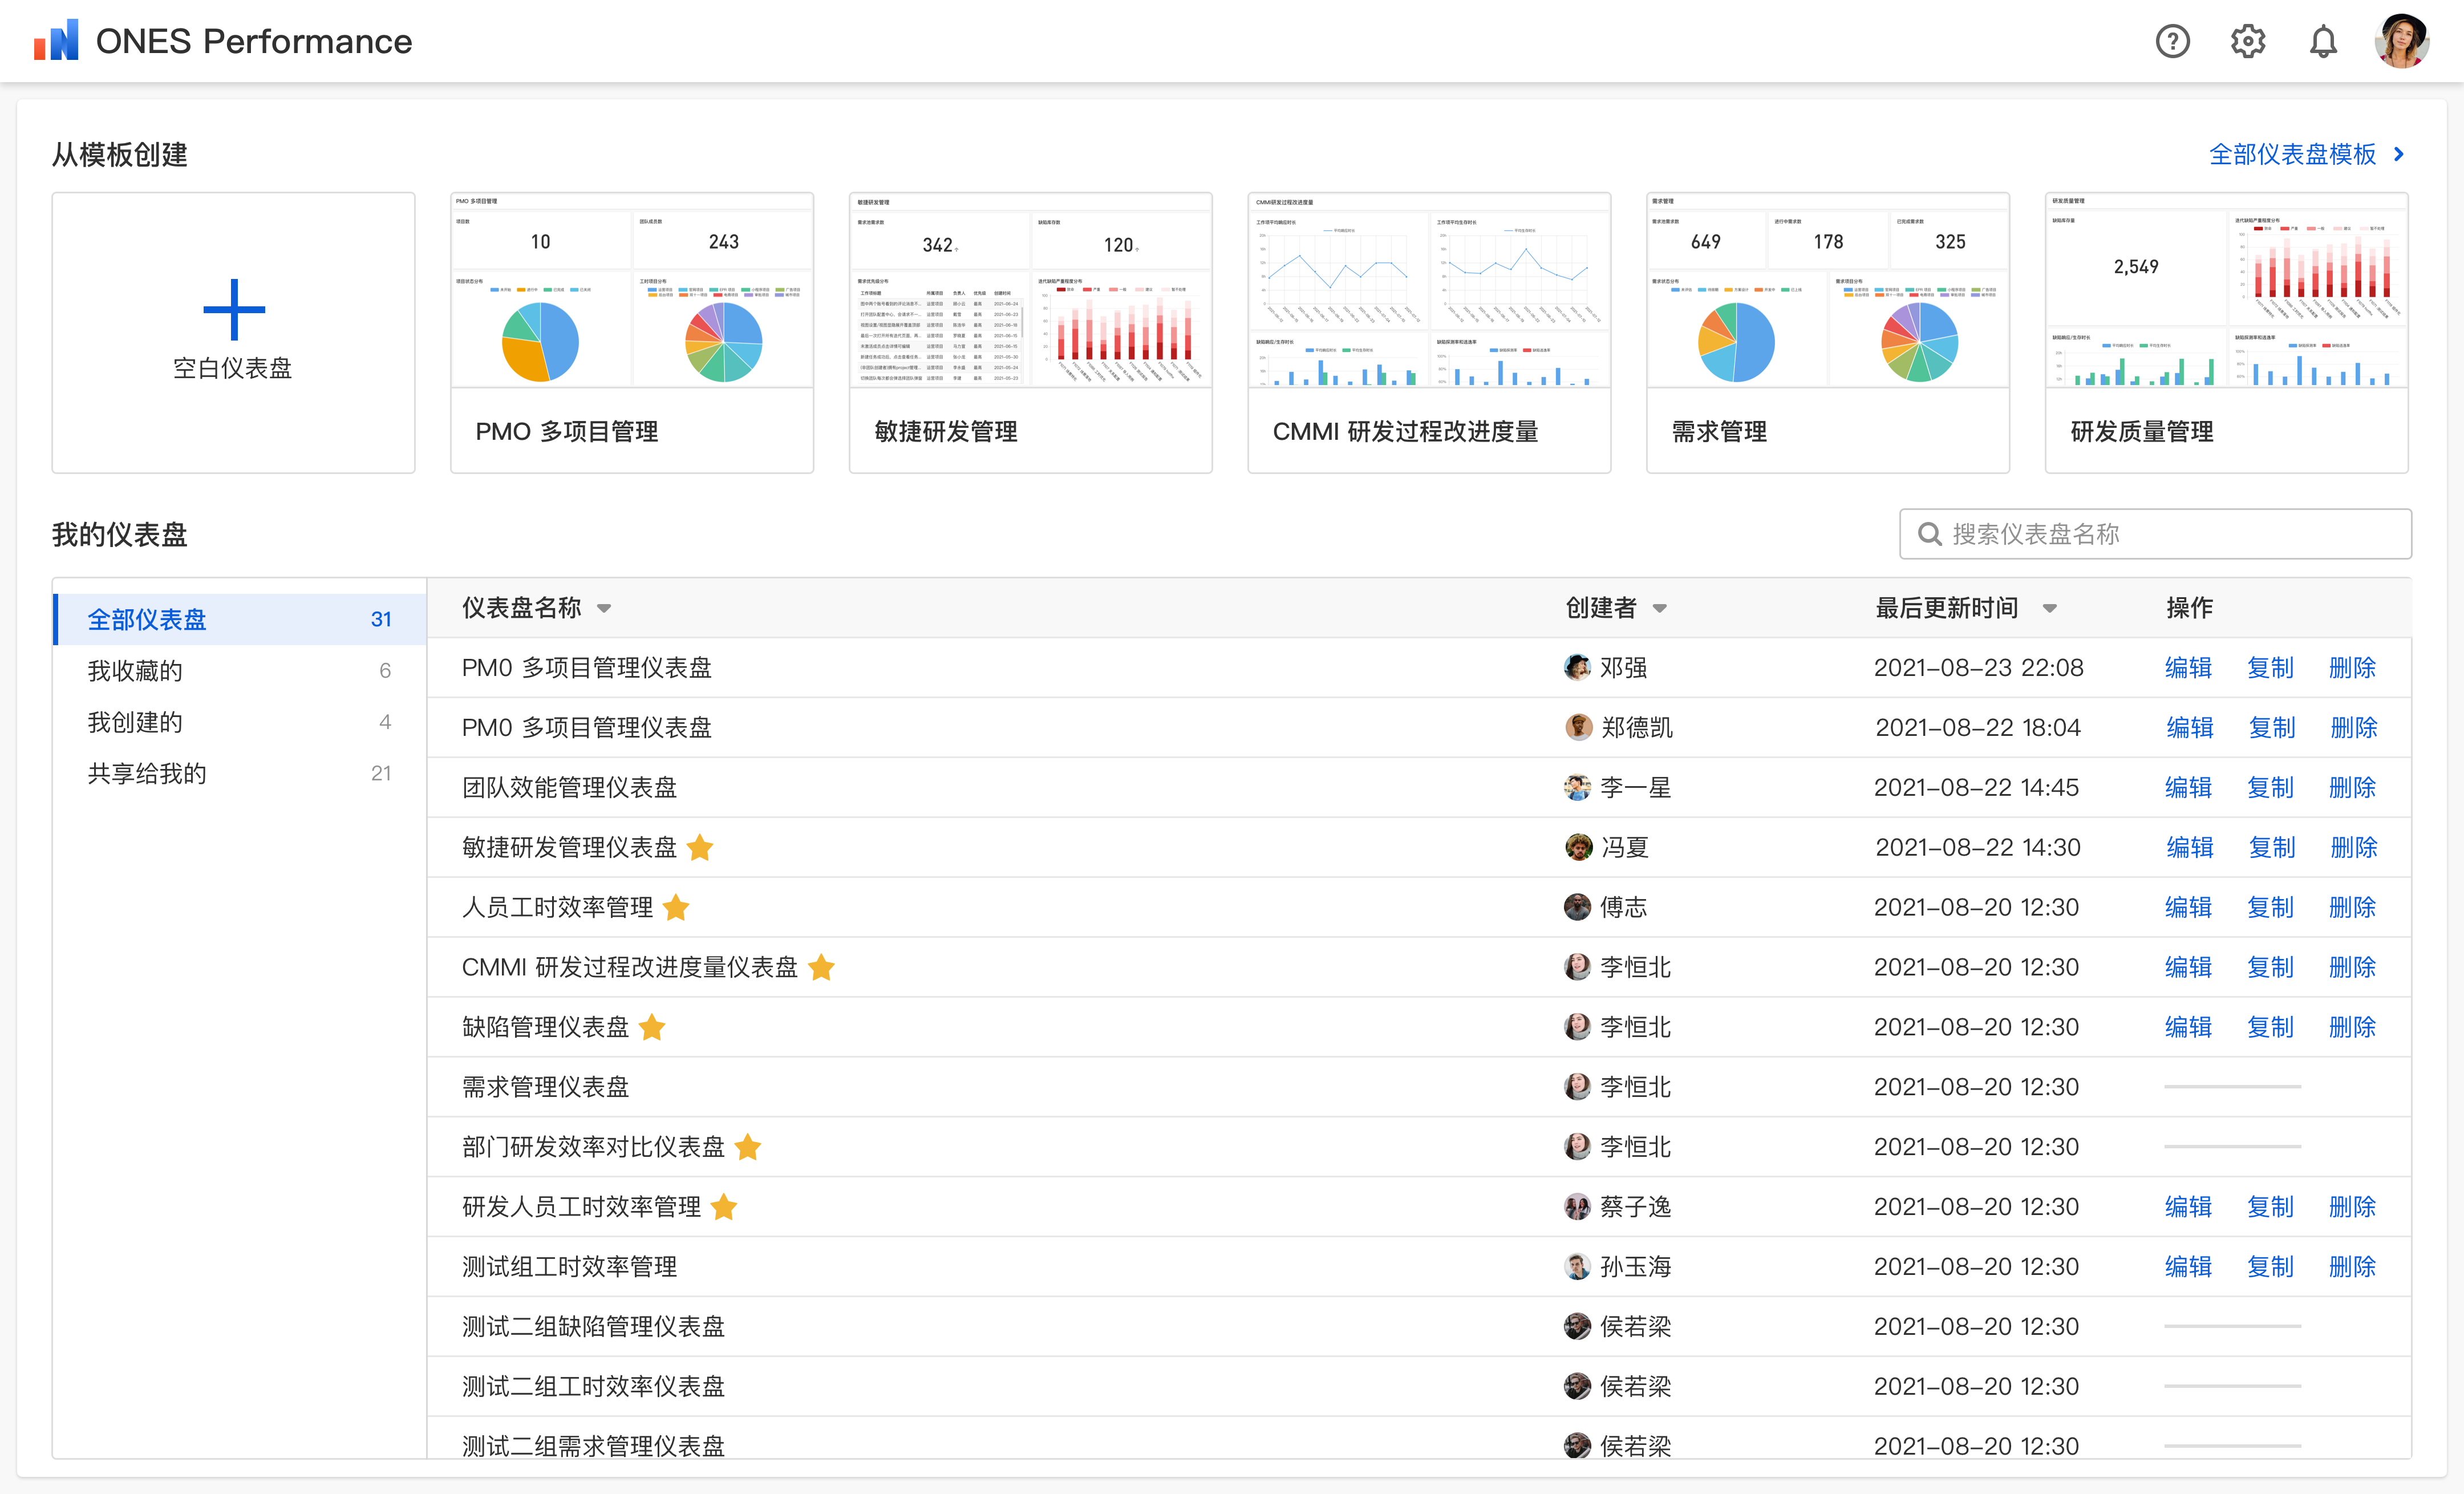2464x1494 pixels.
Task: Choose the CMMI 研发过程改进度量 template
Action: pos(1429,333)
